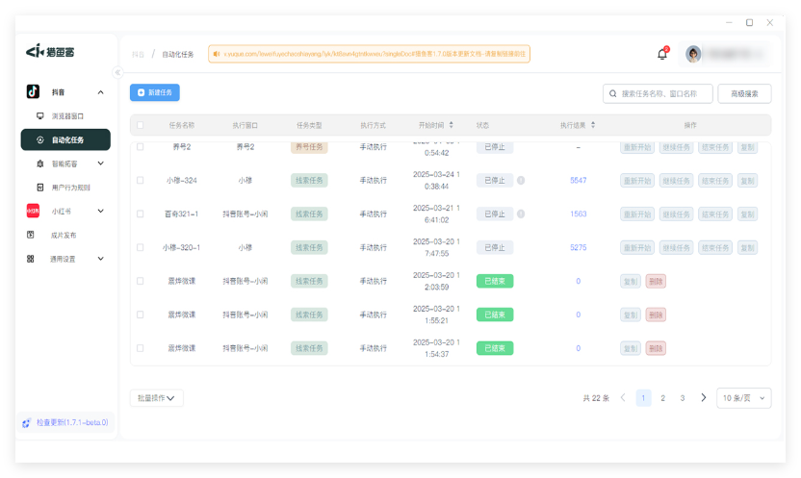Click the 小红书 red logo icon
Screen dimensions: 801x478
[32, 211]
